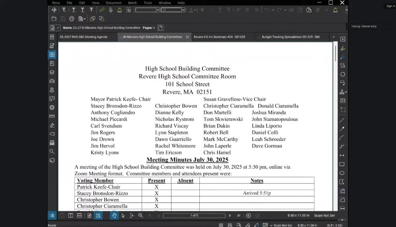Toggle split view vertical layout

71,216
